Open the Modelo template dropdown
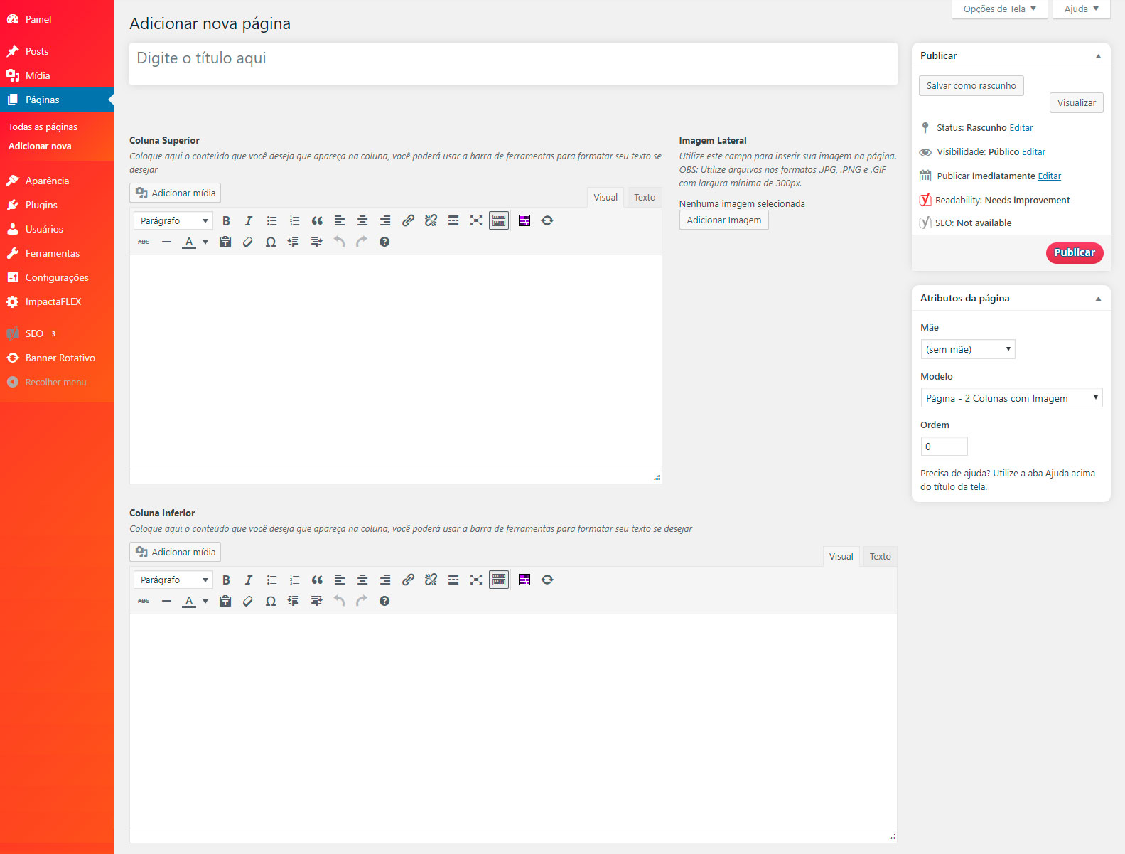The height and width of the screenshot is (854, 1125). tap(1011, 398)
